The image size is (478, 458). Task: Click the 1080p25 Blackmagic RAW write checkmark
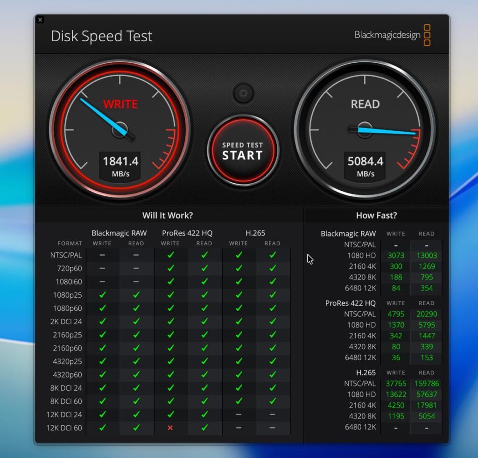[x=102, y=294]
